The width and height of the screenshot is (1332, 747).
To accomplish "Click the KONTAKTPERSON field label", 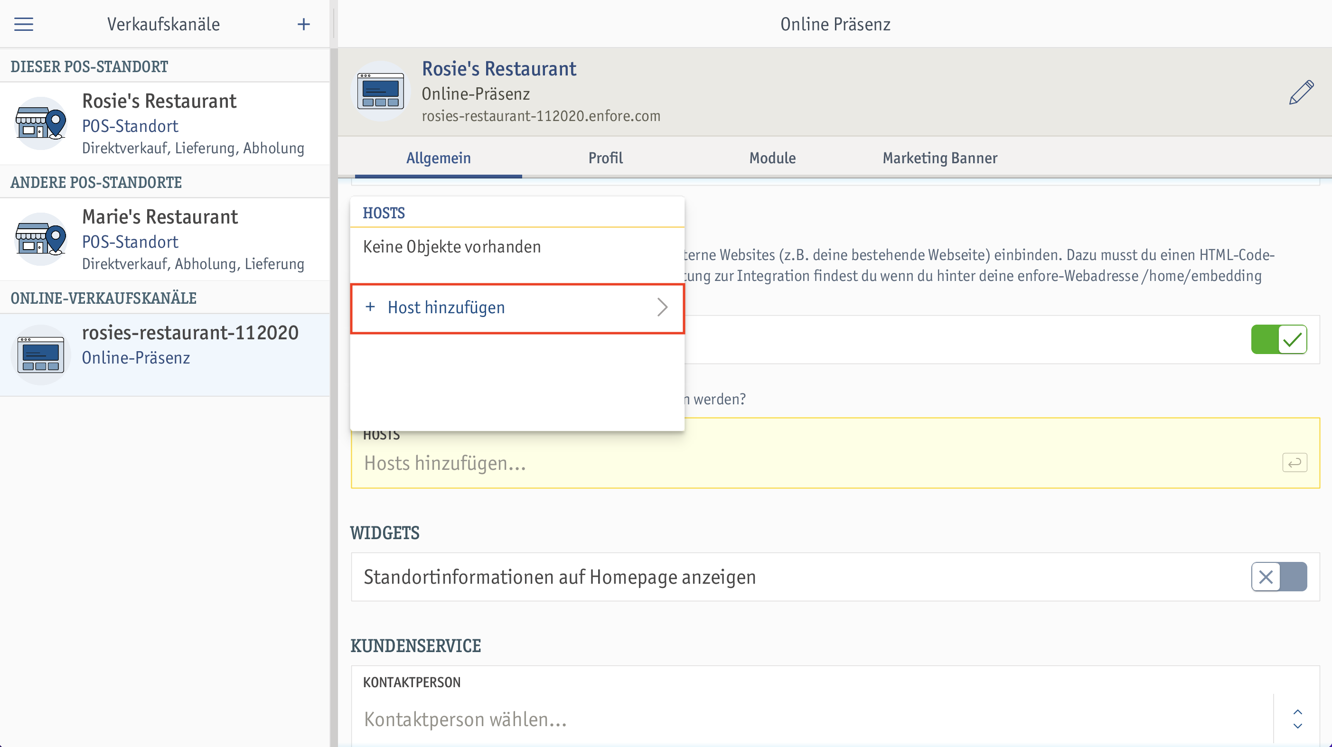I will tap(412, 682).
